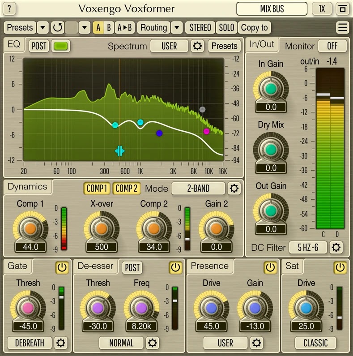
Task: Open the main hamburger menu
Action: click(342, 27)
